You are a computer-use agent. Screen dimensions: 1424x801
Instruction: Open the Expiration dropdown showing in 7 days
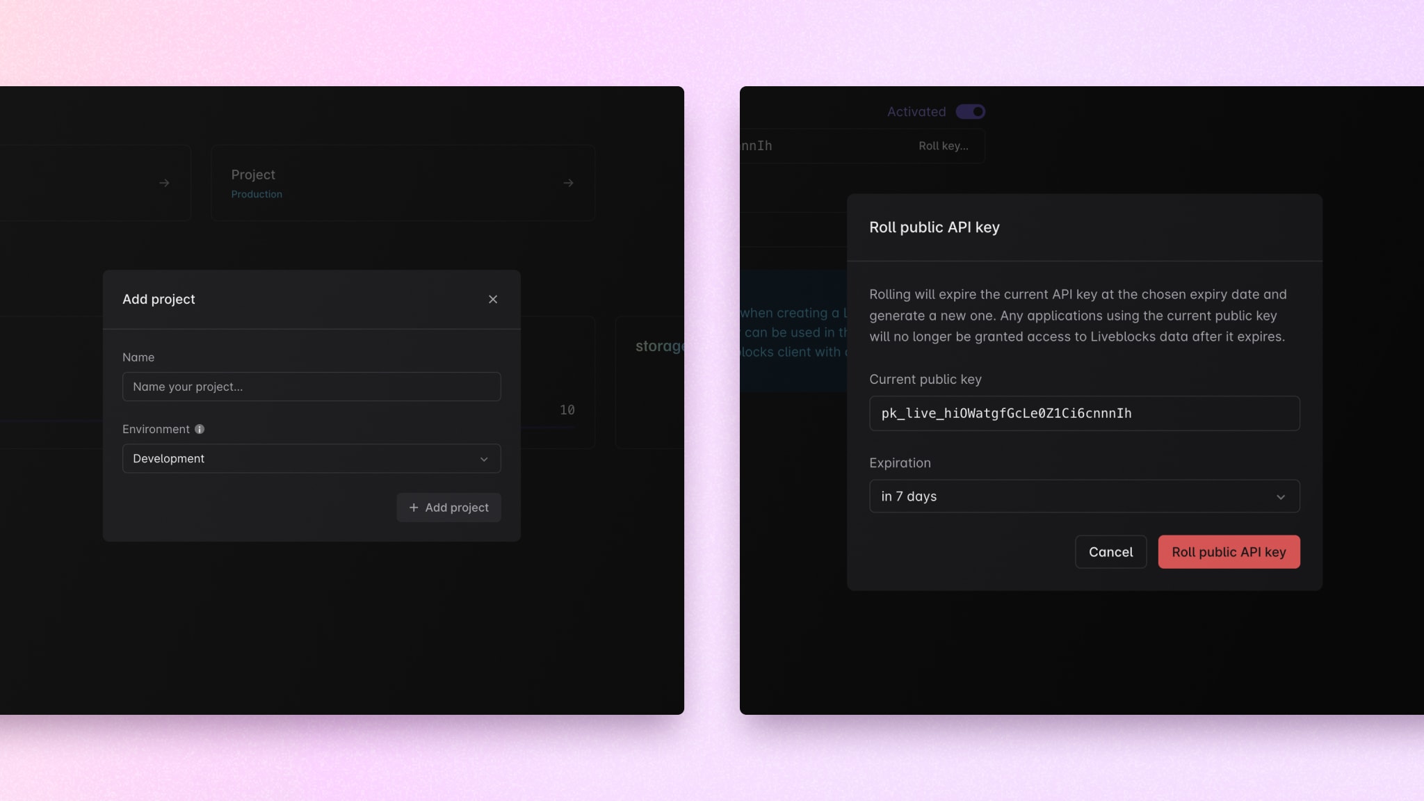1085,496
